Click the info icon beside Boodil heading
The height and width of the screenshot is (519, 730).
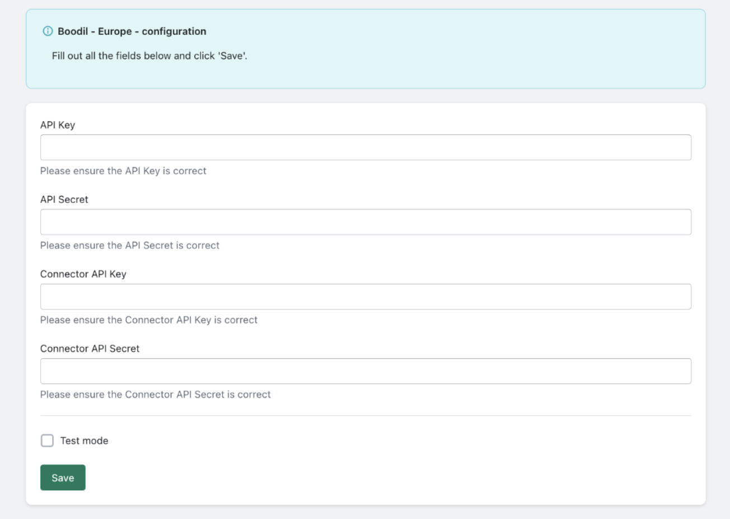pos(48,31)
